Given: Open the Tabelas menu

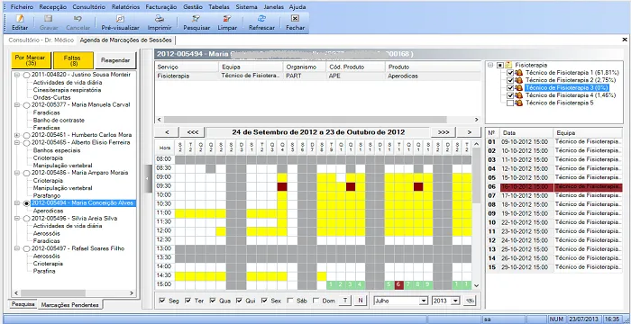Looking at the screenshot, I should tap(219, 7).
